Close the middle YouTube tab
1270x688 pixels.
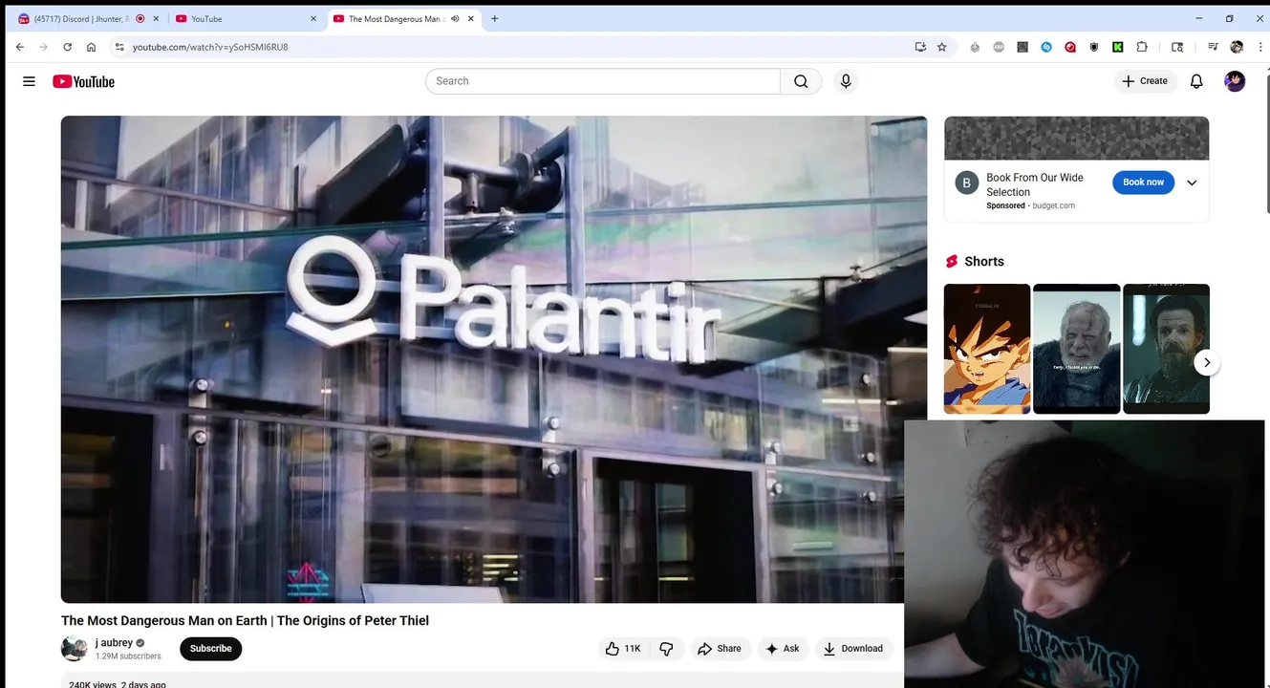point(312,19)
